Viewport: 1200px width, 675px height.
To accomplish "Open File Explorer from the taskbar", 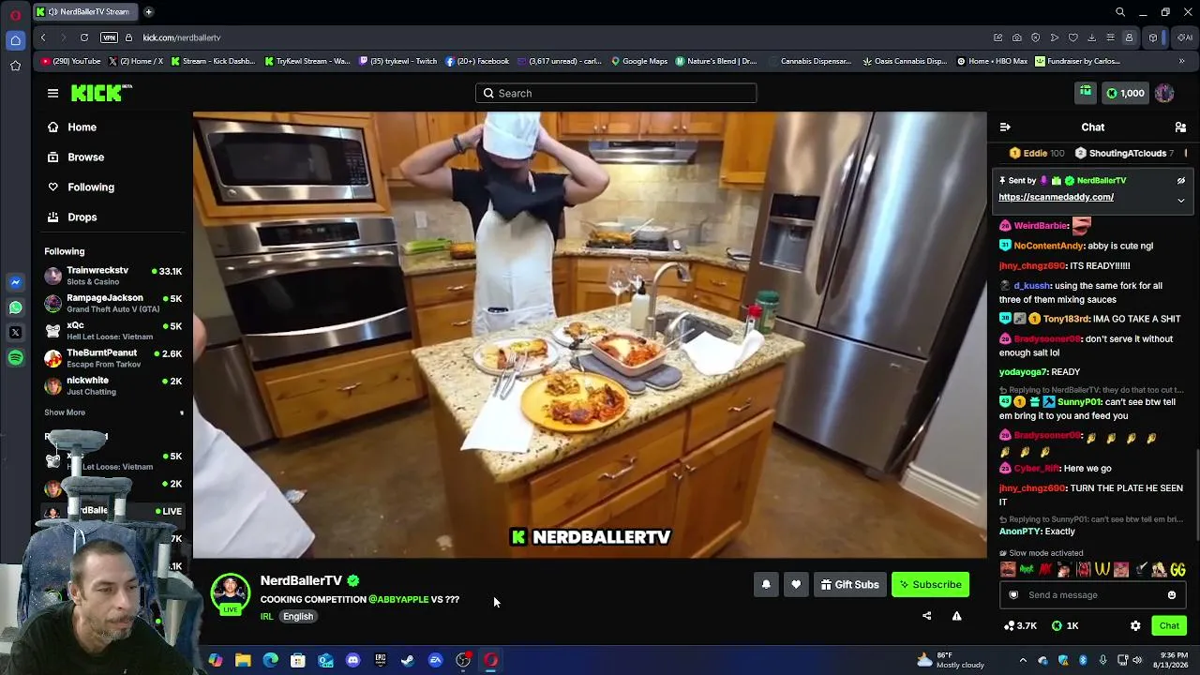I will [243, 660].
